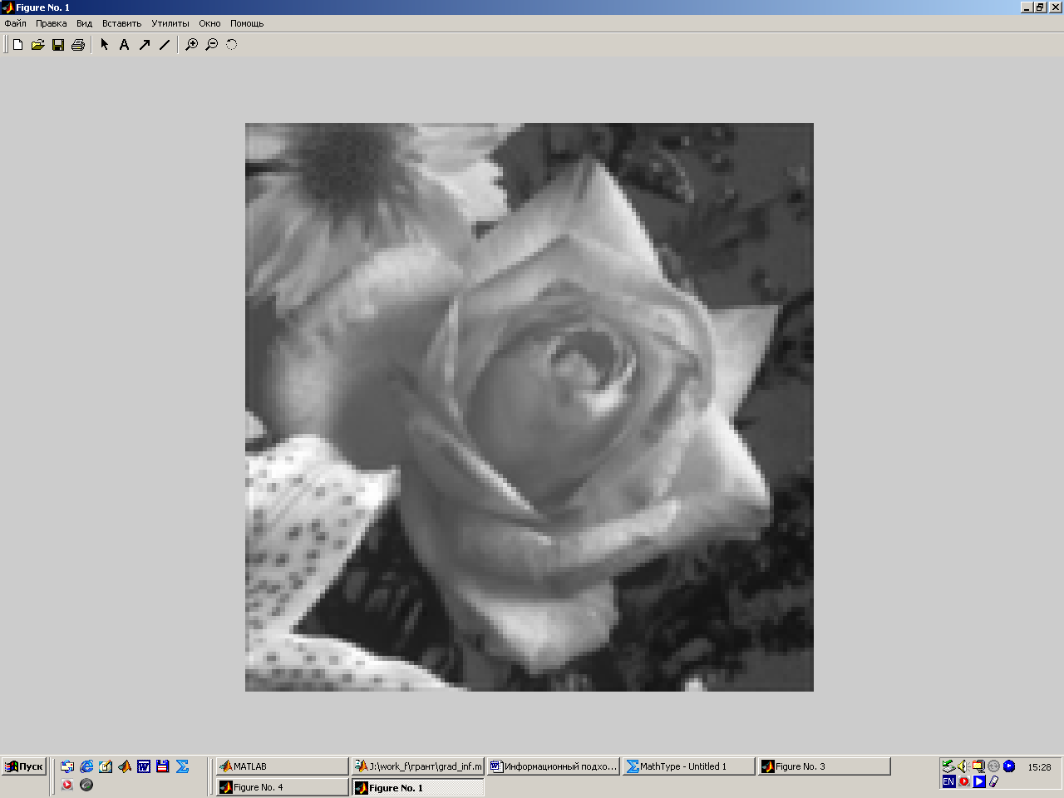Switch to the MATLAB taskbar window

[x=282, y=766]
